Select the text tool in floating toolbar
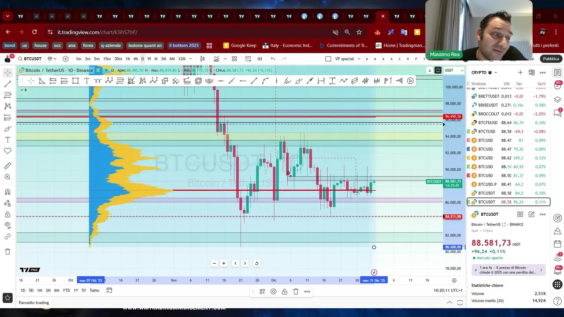Image resolution: width=564 pixels, height=317 pixels. 87,81
